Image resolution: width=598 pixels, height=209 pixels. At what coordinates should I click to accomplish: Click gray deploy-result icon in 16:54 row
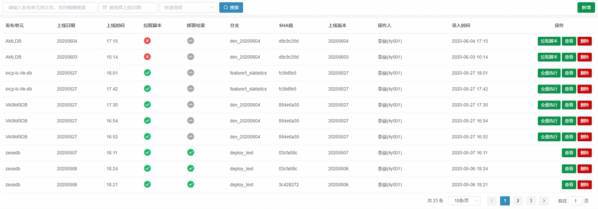click(x=191, y=120)
